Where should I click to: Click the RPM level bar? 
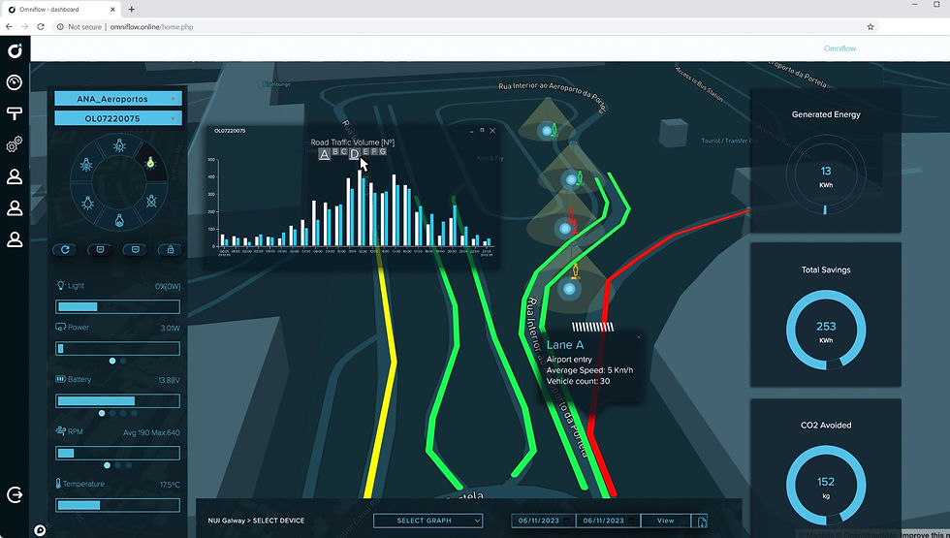(x=117, y=453)
